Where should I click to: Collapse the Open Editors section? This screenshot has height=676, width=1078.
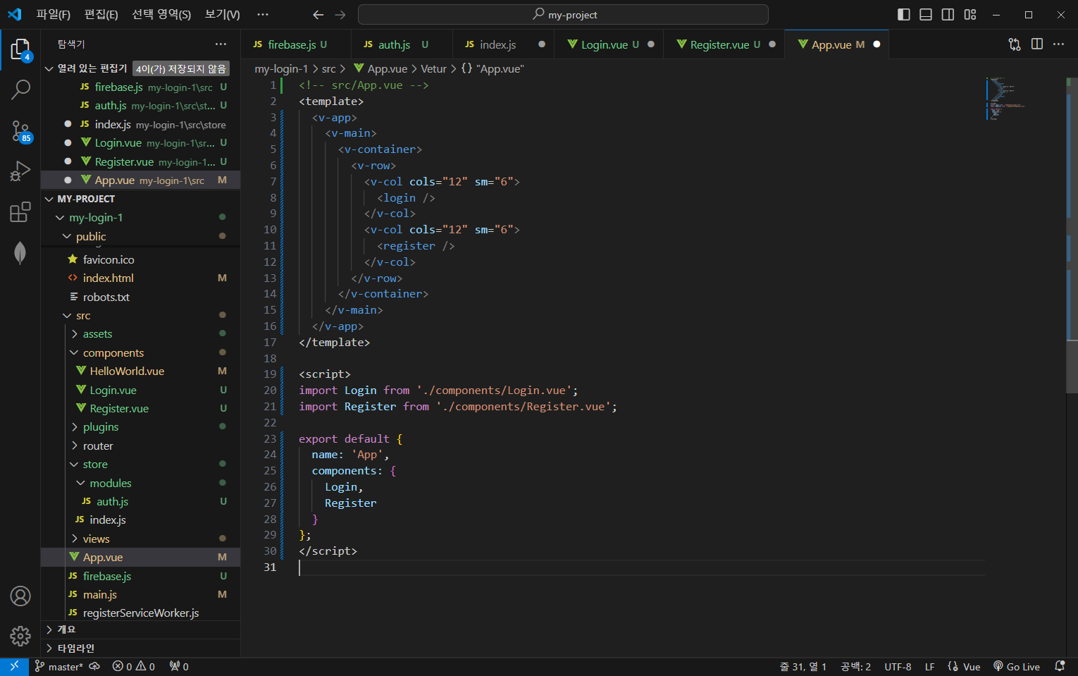49,68
